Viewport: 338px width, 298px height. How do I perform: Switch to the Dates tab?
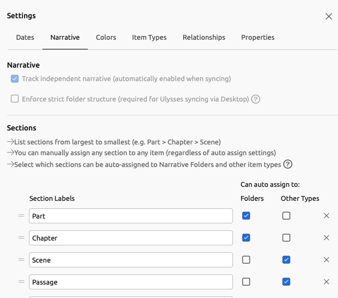(x=25, y=38)
